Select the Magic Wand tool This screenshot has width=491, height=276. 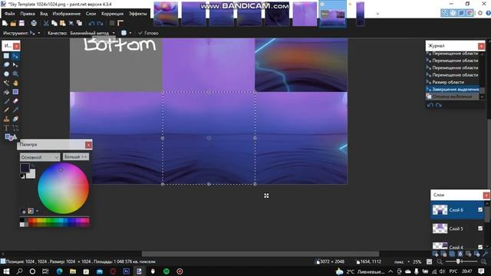pyautogui.click(x=6, y=83)
